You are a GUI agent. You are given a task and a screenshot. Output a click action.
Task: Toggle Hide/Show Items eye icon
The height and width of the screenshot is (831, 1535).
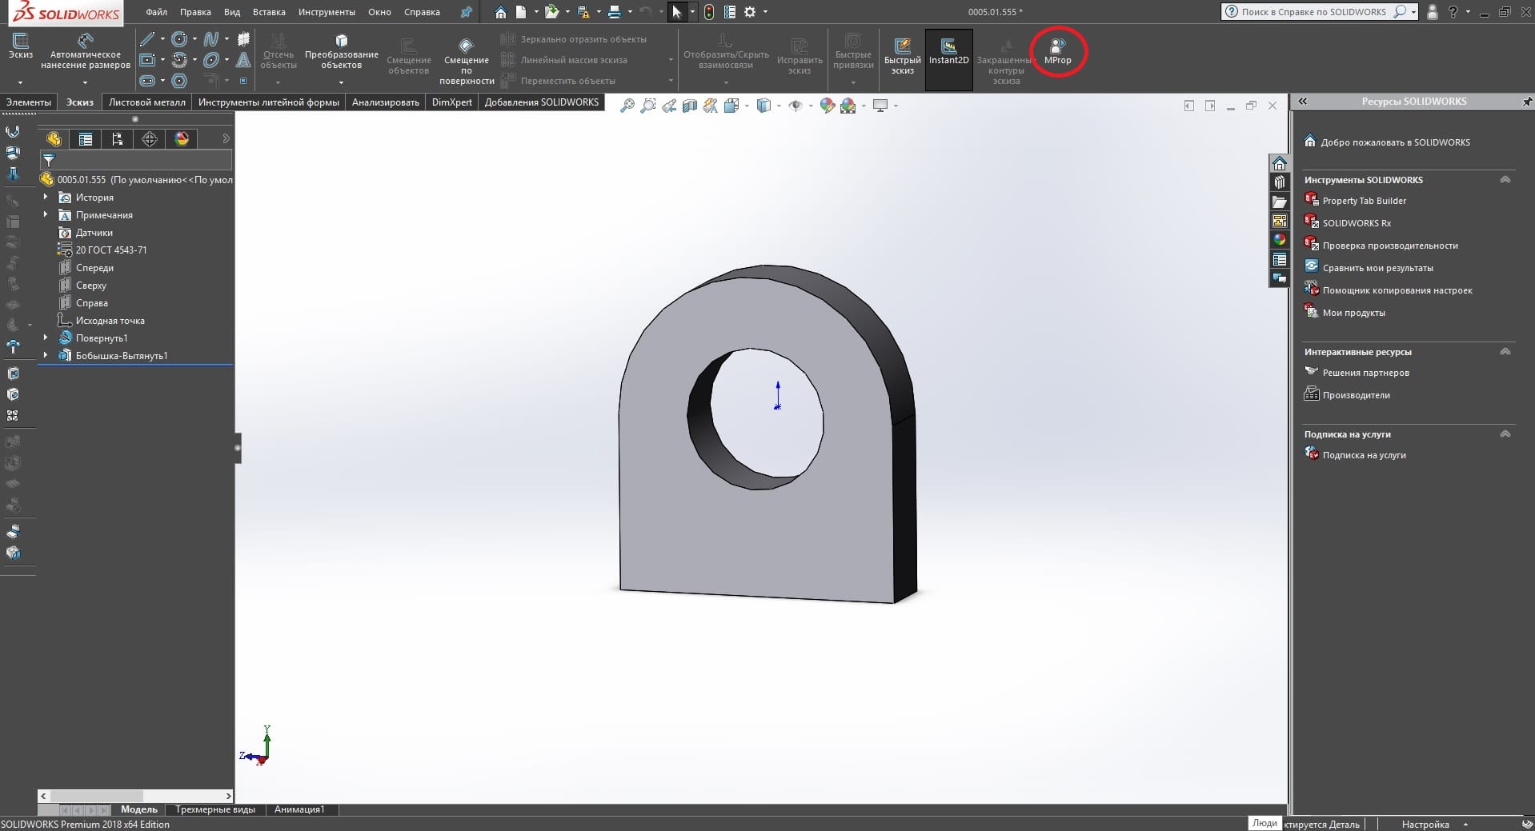click(795, 106)
